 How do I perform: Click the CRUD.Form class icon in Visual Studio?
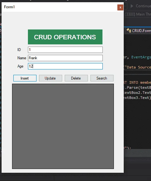pyautogui.click(x=129, y=31)
